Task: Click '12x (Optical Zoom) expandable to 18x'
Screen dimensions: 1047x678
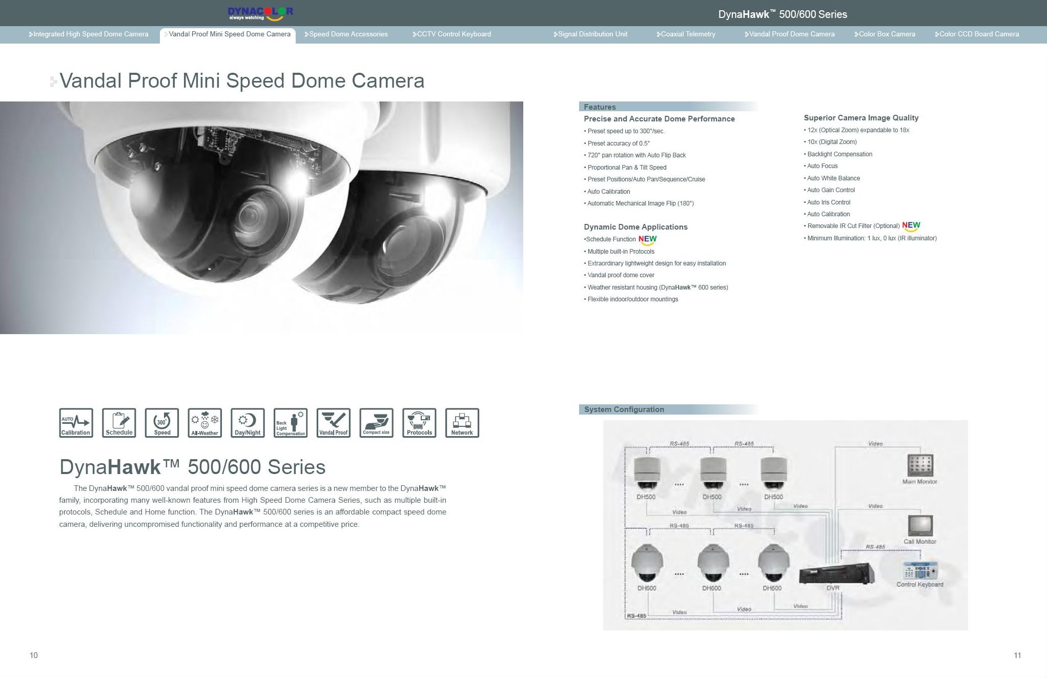Action: tap(856, 130)
